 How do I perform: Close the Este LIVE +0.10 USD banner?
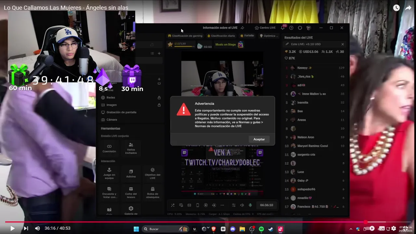coord(343,44)
